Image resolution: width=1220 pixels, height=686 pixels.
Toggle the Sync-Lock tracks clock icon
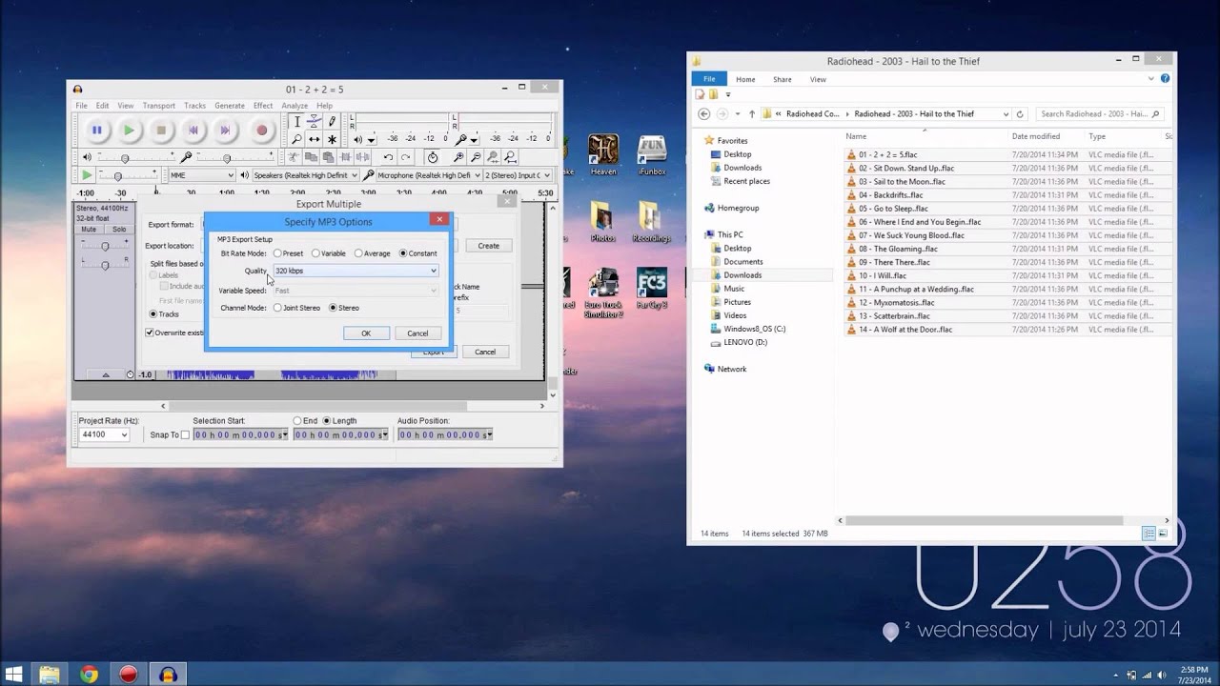tap(433, 157)
